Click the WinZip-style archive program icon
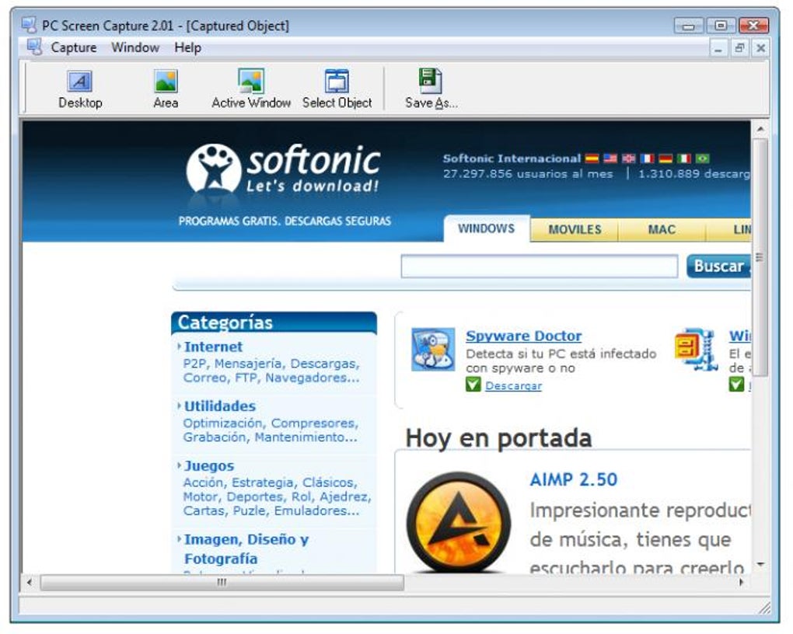793x634 pixels. click(696, 350)
